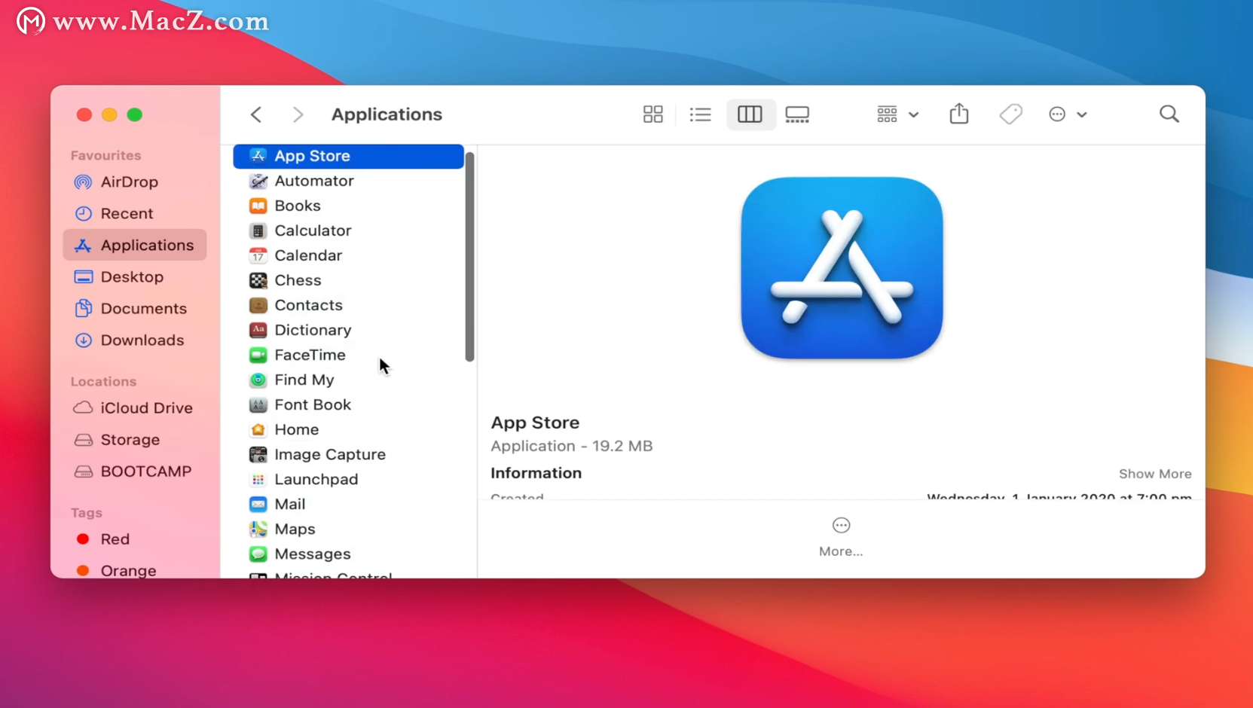Close the Finder window
1253x708 pixels.
pos(84,114)
